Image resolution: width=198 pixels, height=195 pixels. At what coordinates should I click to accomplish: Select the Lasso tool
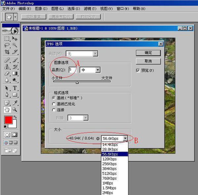coord(7,45)
